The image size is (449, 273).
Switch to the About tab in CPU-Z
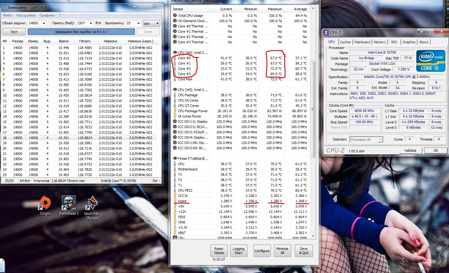424,42
